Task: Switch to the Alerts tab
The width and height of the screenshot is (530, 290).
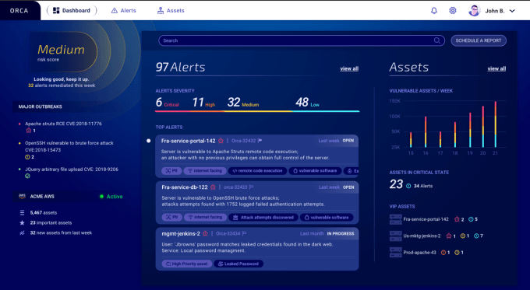Action: click(124, 10)
